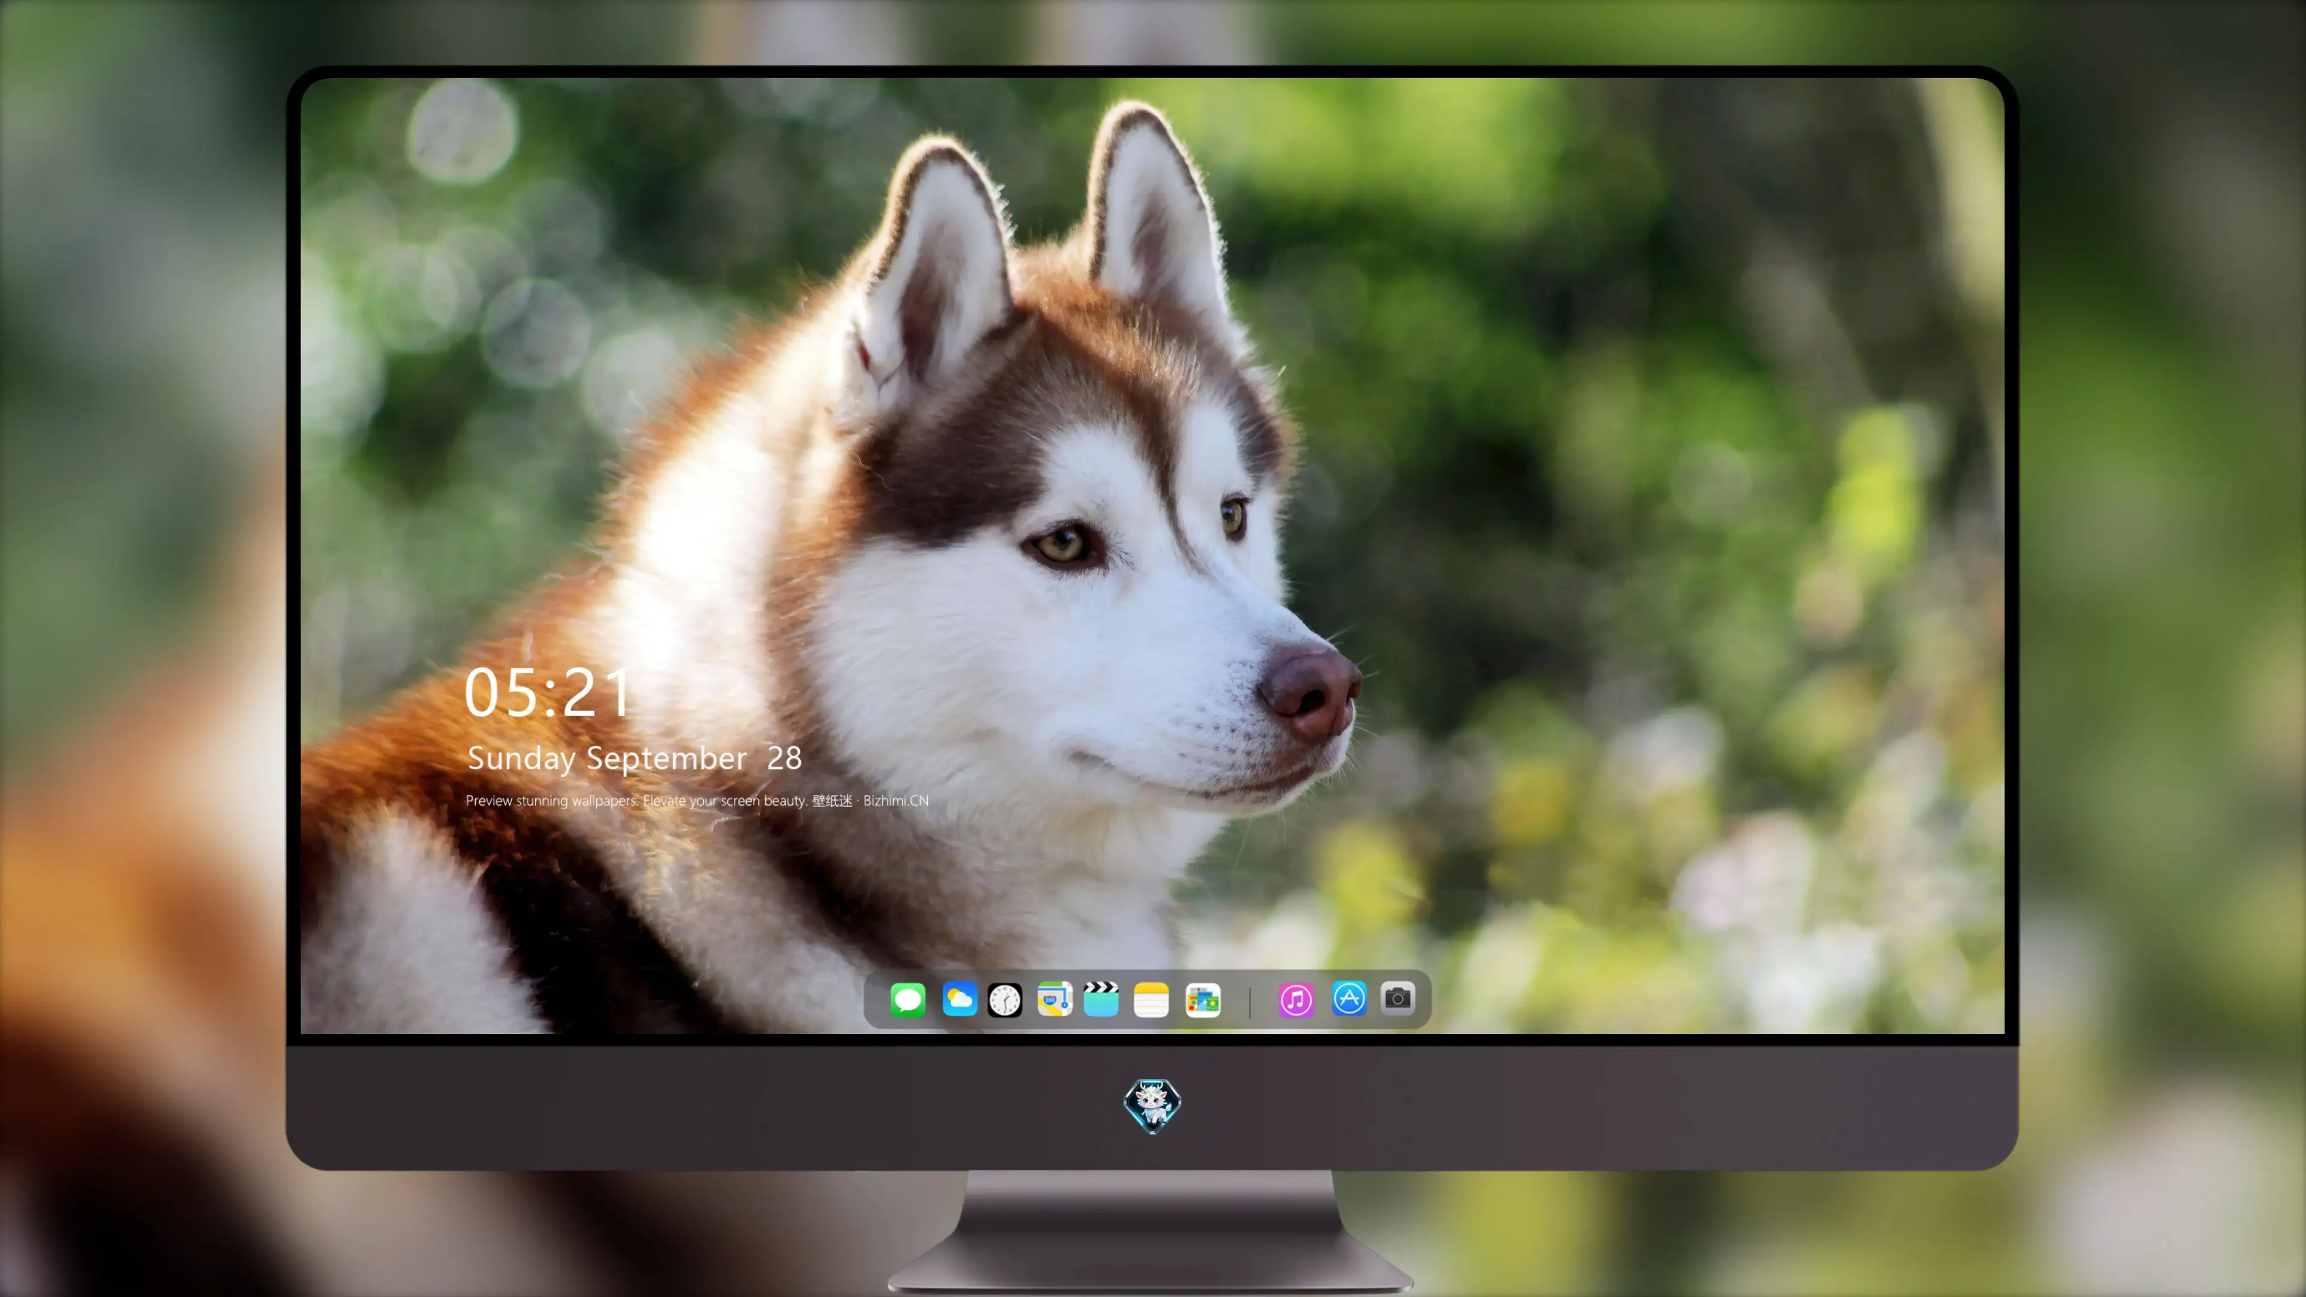Launch the Maps app from the dock
This screenshot has width=2306, height=1297.
tap(1055, 999)
